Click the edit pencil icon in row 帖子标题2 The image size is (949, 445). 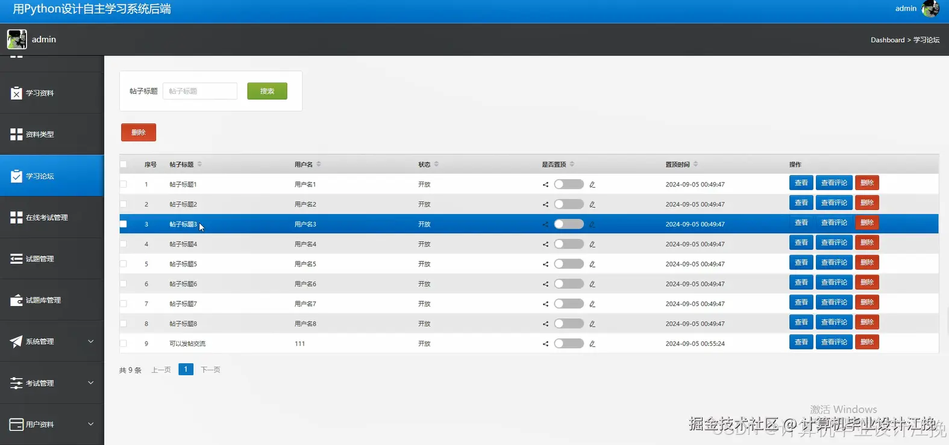click(x=592, y=204)
